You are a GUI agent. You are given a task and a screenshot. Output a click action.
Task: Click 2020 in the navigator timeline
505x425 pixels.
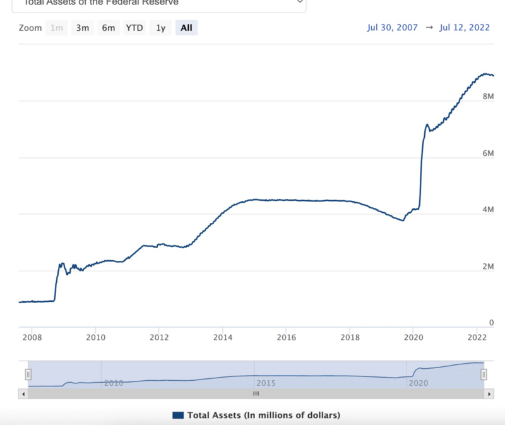coord(419,383)
